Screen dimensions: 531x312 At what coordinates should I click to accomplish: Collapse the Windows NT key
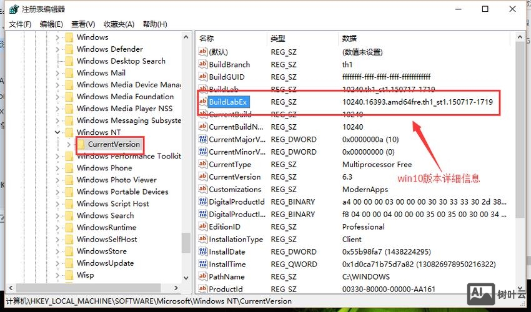(x=57, y=132)
